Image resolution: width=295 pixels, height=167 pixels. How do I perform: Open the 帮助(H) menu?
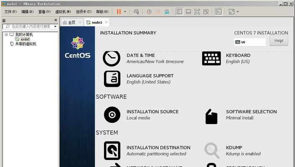[102, 12]
